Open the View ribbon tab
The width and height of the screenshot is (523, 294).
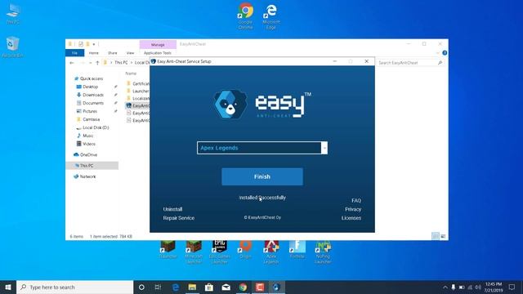(x=130, y=53)
